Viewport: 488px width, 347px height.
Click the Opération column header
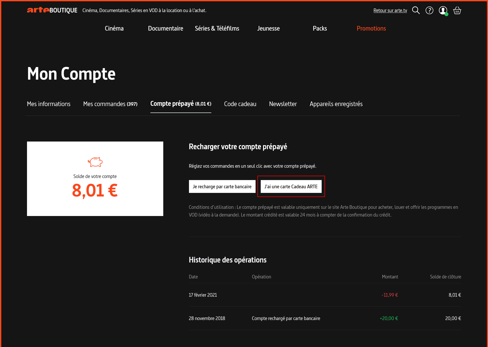[x=261, y=277]
